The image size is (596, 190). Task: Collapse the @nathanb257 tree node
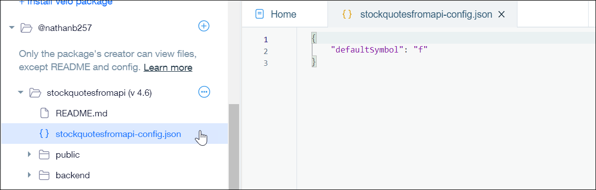pos(12,28)
